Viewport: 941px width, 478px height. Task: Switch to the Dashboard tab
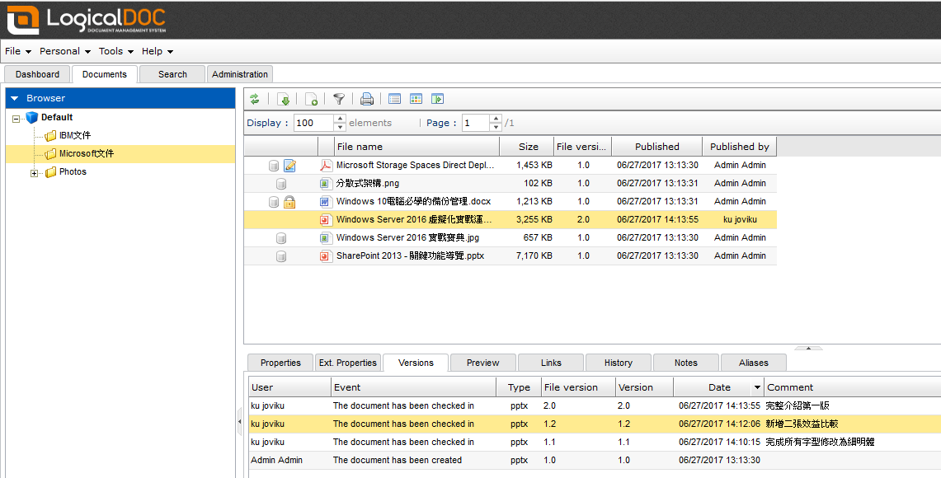click(x=37, y=74)
